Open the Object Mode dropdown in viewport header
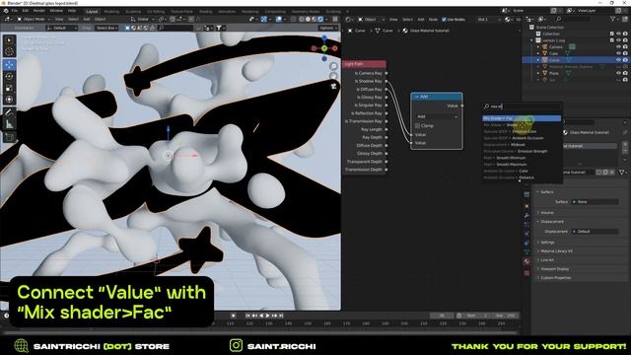This screenshot has width=631, height=355. (x=34, y=19)
